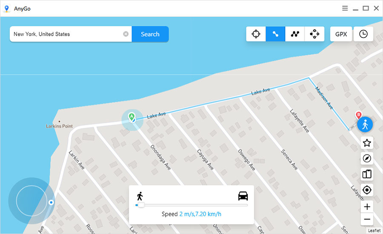Click the Cayuga Ave street label

point(205,160)
